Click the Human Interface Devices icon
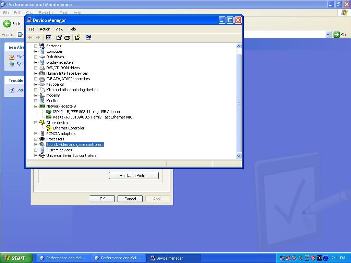The image size is (351, 263). pos(42,73)
